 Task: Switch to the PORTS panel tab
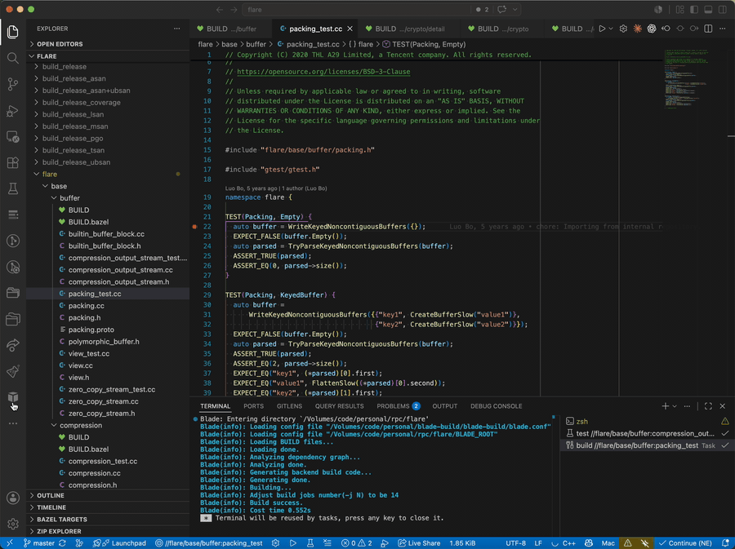coord(254,406)
